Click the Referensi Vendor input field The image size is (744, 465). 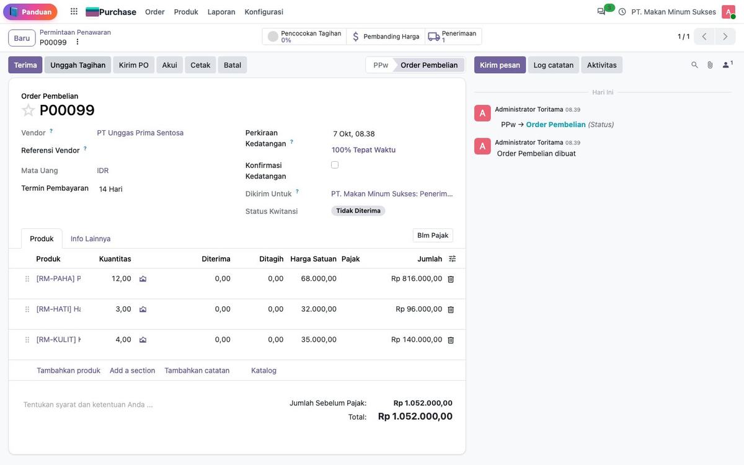[164, 151]
